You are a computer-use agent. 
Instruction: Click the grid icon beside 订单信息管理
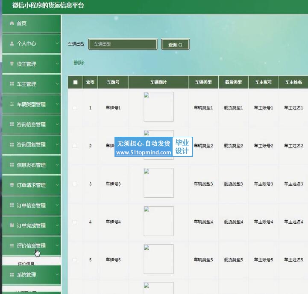click(x=12, y=205)
